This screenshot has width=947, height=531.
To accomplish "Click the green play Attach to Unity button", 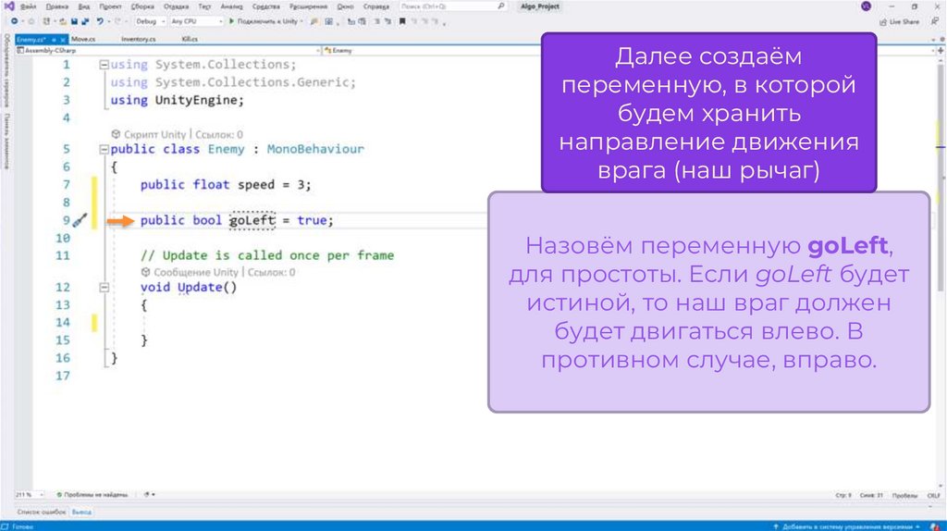I will [x=264, y=21].
